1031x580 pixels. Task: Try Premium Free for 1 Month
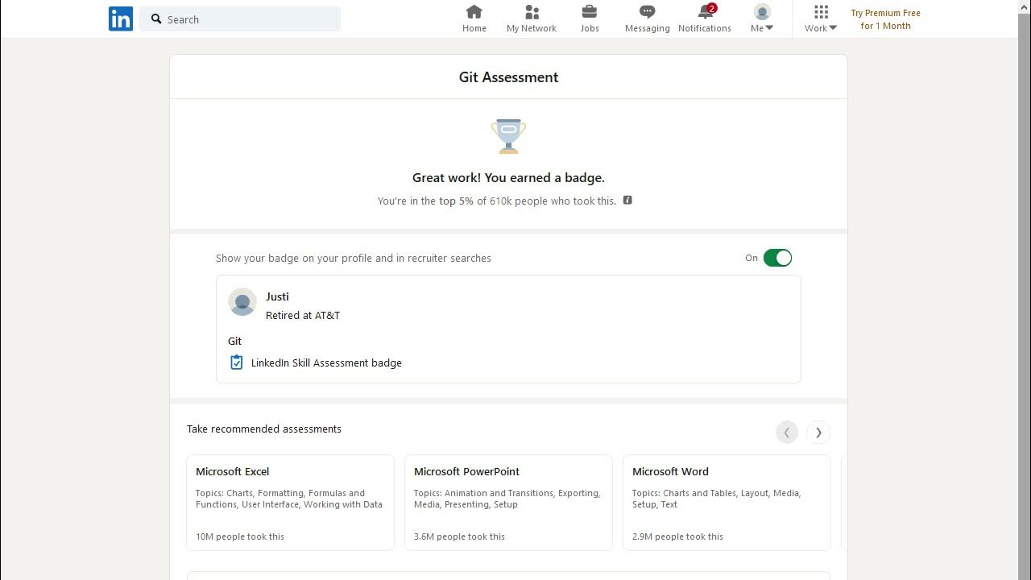(x=885, y=19)
